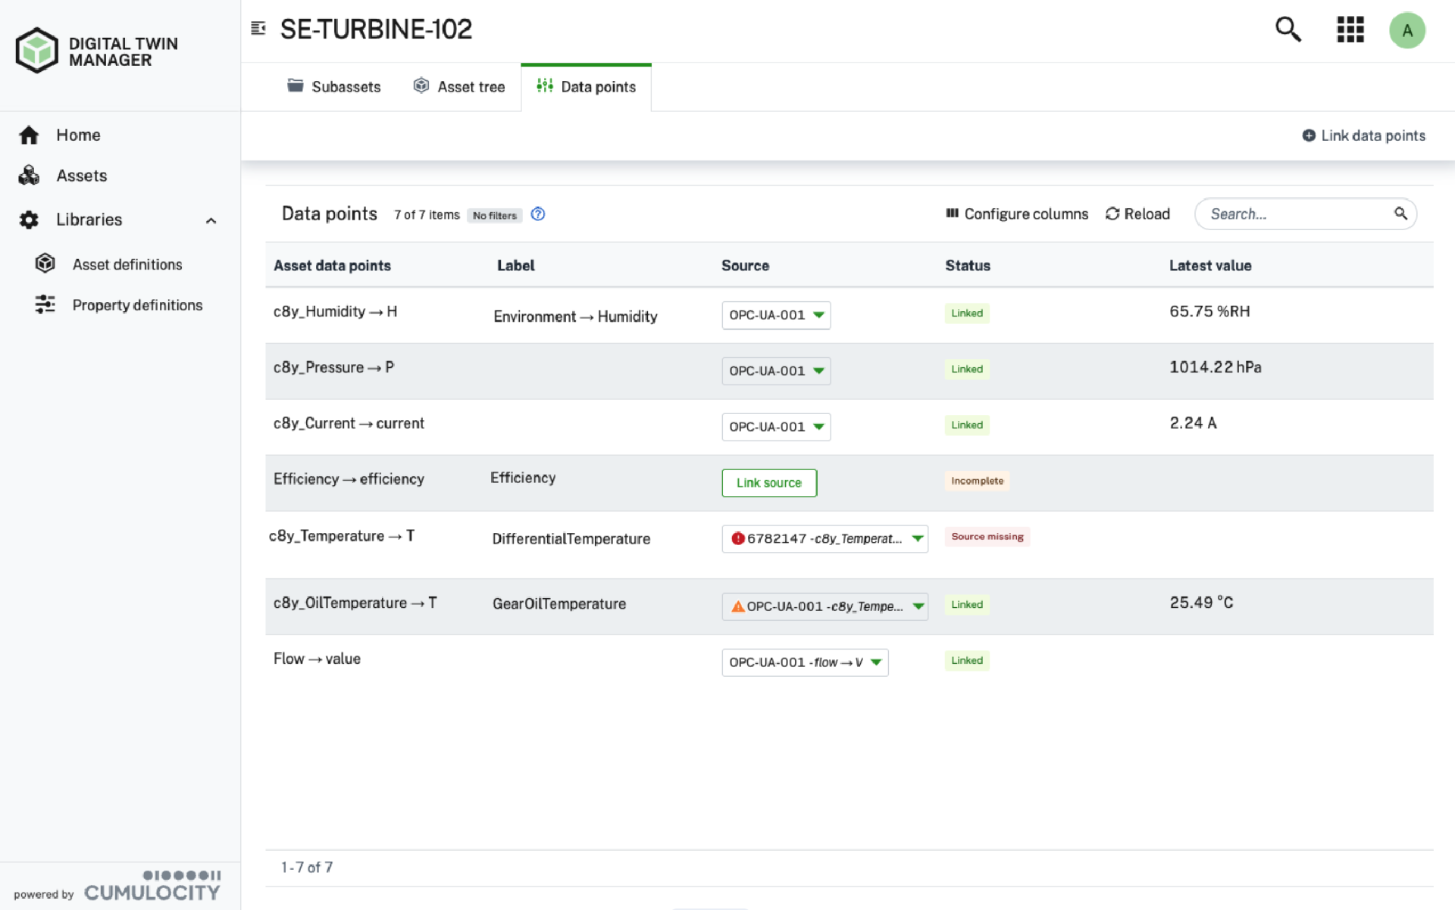Open source dropdown for Flow row
This screenshot has width=1455, height=910.
(805, 662)
